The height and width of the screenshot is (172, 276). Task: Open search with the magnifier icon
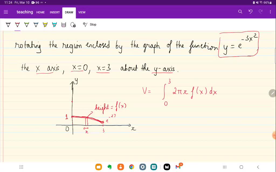coord(240,12)
